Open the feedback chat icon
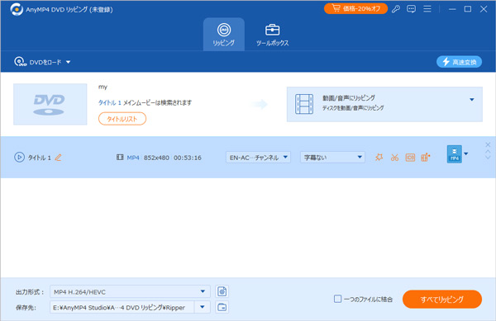Viewport: 496px width, 321px height. point(411,9)
